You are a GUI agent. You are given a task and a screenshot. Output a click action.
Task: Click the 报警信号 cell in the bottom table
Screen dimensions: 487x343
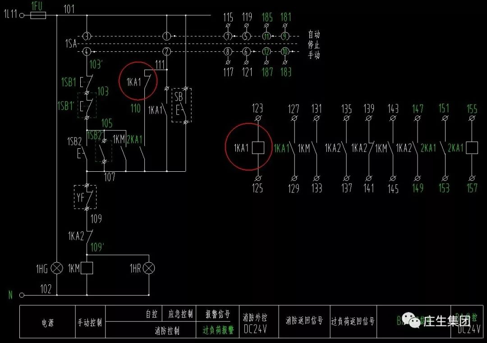(218, 314)
